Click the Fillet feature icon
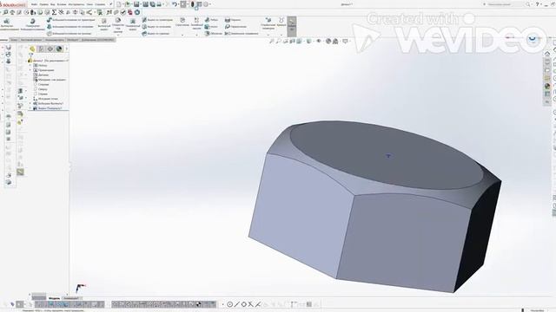Image resolution: width=556 pixels, height=312 pixels. (x=182, y=20)
